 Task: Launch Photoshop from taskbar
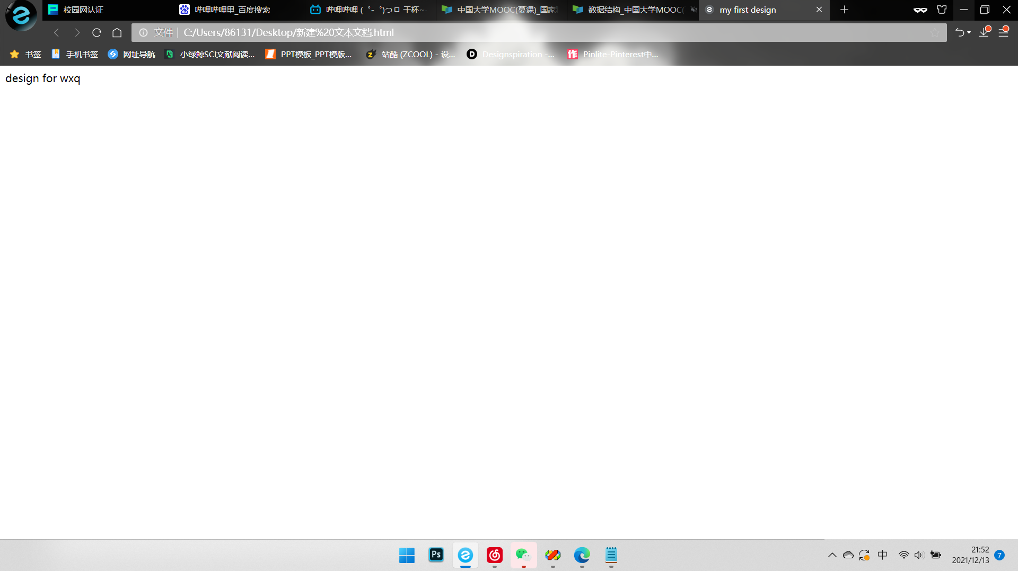pyautogui.click(x=436, y=555)
